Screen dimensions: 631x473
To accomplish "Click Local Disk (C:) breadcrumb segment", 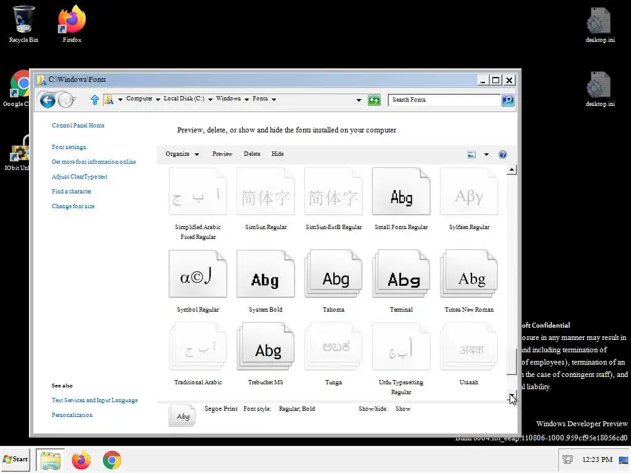I will 184,99.
